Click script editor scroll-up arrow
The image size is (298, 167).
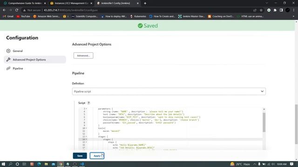[x=264, y=109]
